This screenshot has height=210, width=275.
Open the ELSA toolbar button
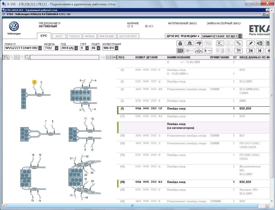(220, 43)
